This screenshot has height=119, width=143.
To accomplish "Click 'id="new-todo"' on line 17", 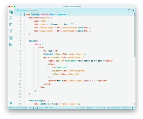I will [60, 67].
